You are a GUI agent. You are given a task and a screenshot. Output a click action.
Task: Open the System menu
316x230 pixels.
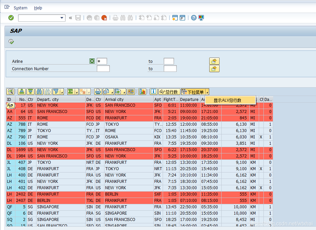[x=20, y=8]
